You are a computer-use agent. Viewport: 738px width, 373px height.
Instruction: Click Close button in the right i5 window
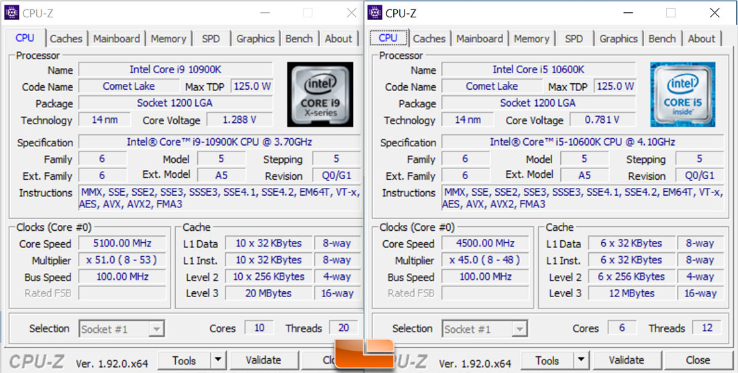(698, 360)
